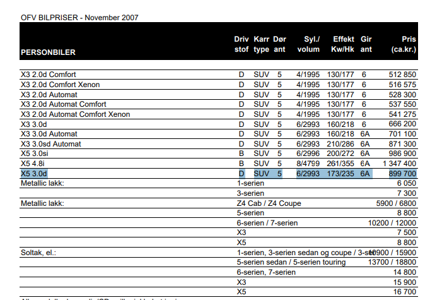Click the 5-serien sedan / 5-serien touring entry
The height and width of the screenshot is (300, 425).
[x=291, y=262]
